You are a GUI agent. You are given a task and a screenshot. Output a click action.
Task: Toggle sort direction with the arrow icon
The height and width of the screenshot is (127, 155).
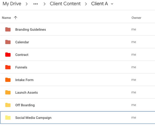tap(16, 18)
